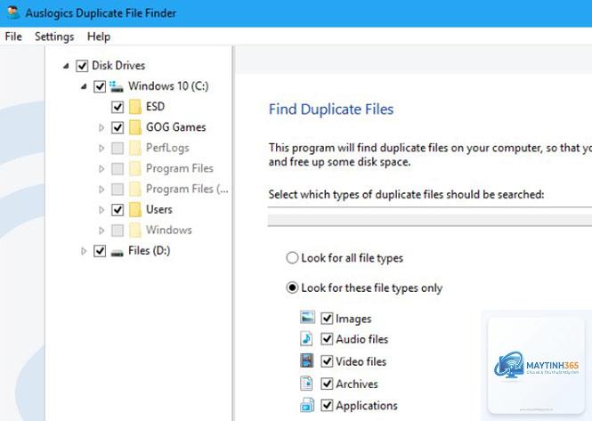This screenshot has height=421, width=592.
Task: Check the Program Files checkbox
Action: click(118, 169)
